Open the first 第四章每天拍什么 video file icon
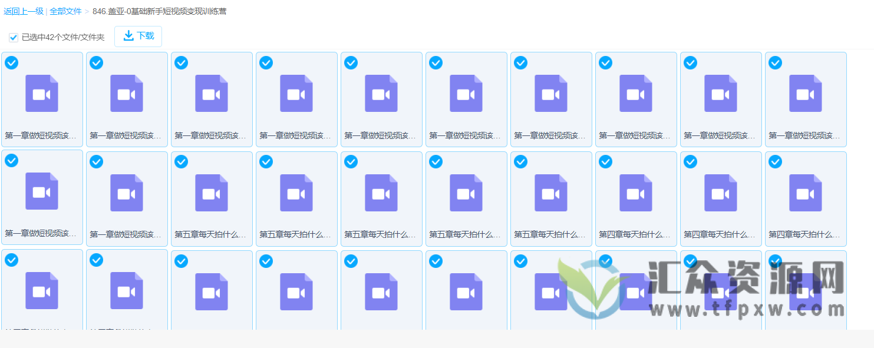Screen dimensions: 874x348 tap(636, 191)
